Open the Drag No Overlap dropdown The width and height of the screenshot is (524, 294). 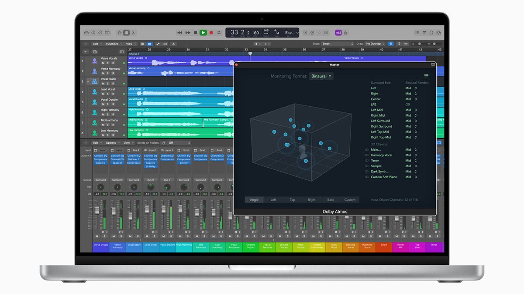pos(375,44)
